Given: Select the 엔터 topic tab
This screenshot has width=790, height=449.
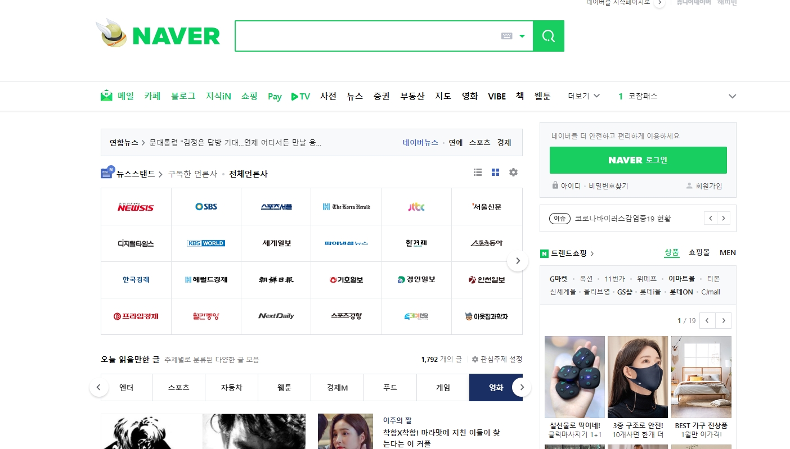Looking at the screenshot, I should coord(127,388).
